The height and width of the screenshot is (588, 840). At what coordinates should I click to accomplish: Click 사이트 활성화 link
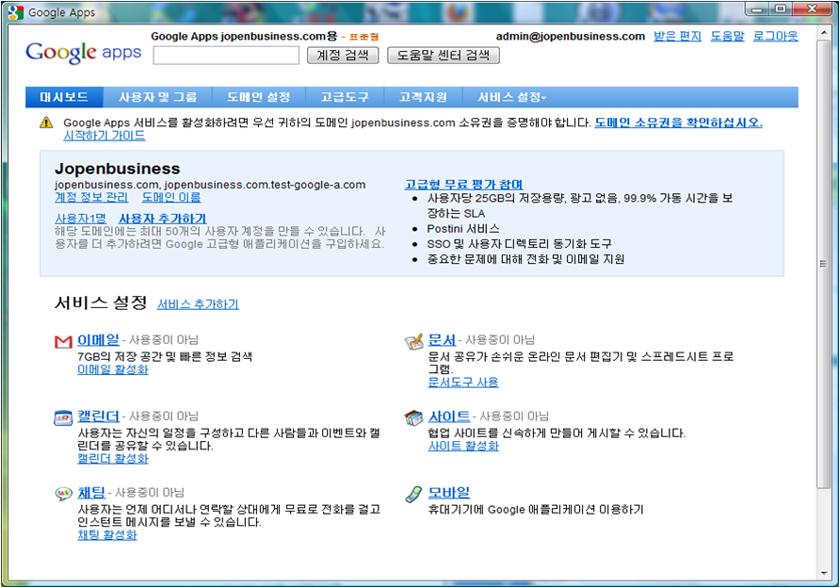(463, 446)
